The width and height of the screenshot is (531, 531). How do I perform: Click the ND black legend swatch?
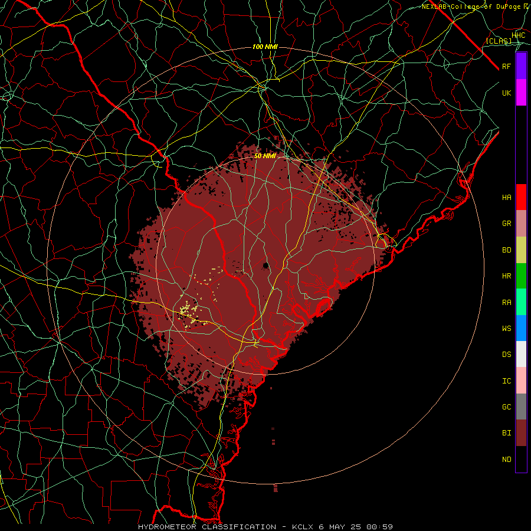click(521, 459)
